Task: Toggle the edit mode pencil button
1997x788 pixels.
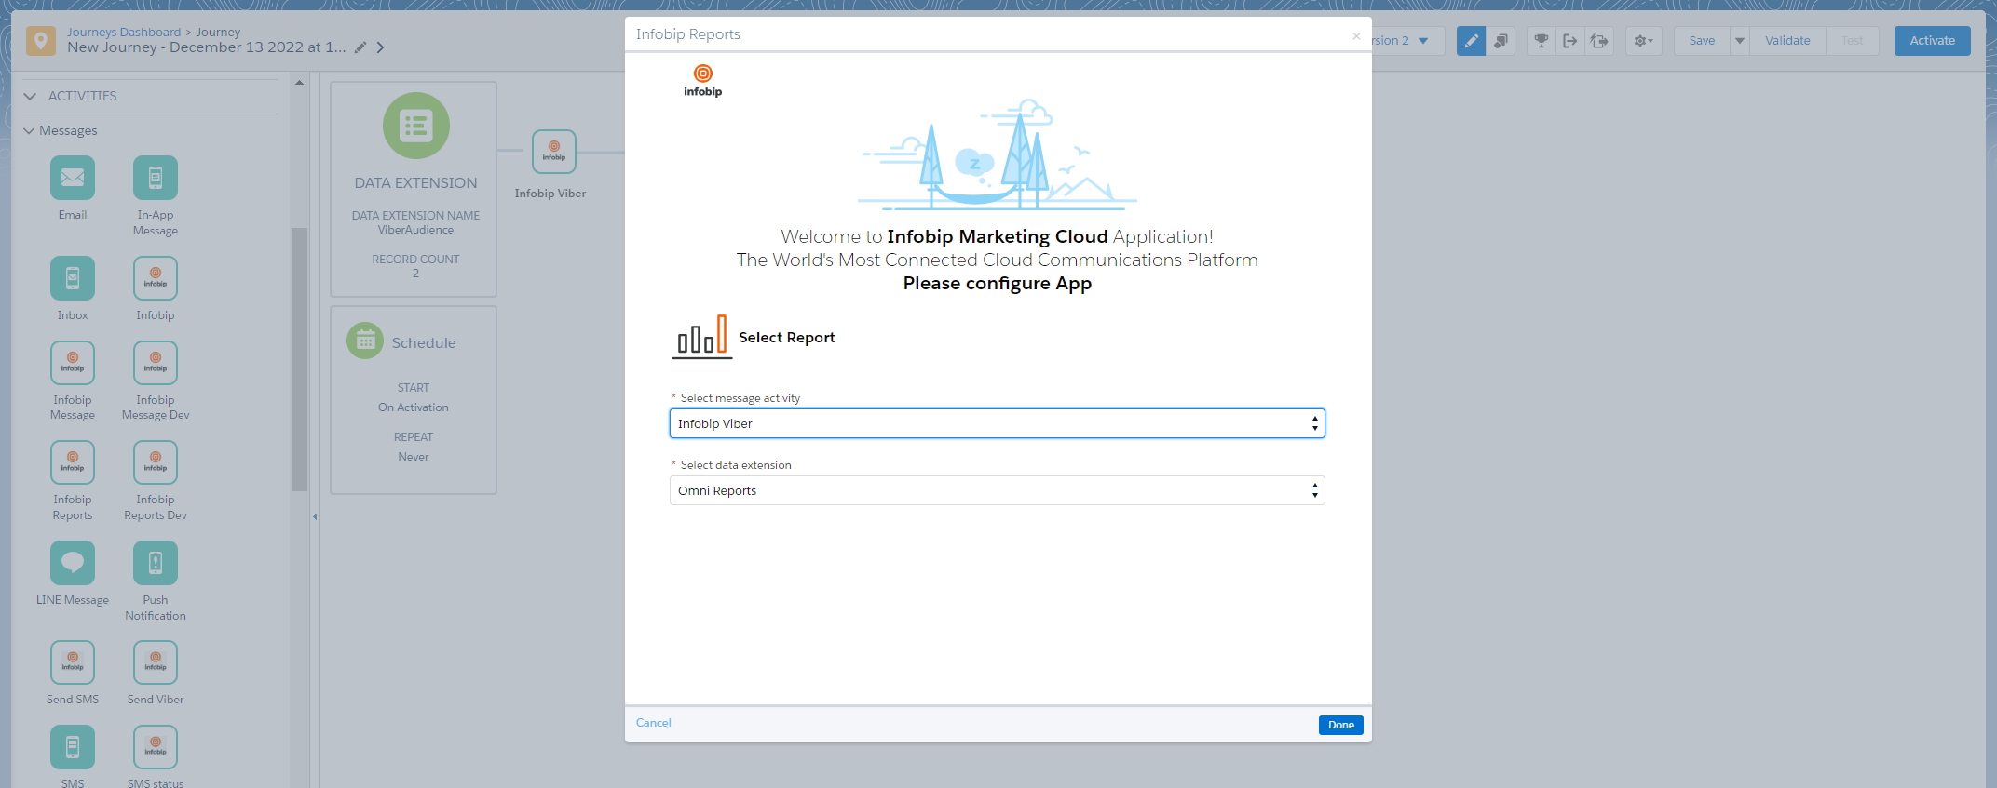Action: 1471,41
